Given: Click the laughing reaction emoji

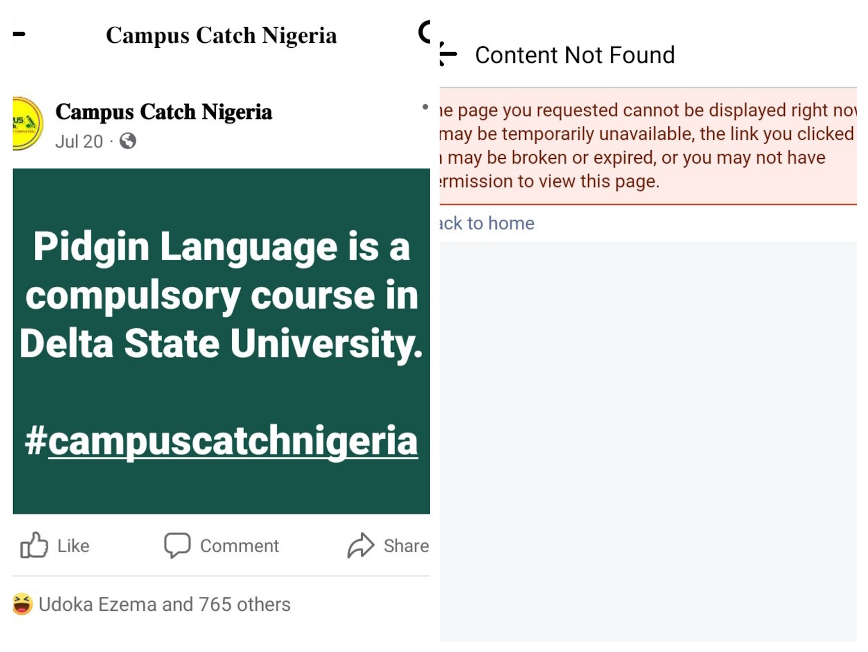Looking at the screenshot, I should click(x=22, y=604).
